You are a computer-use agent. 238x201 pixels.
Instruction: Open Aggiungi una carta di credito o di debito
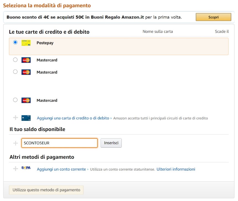point(73,118)
